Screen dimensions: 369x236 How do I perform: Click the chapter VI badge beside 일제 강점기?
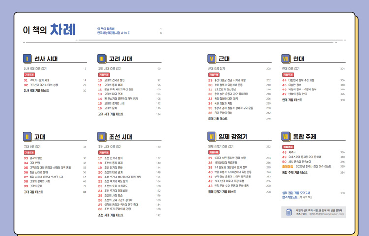(212, 136)
